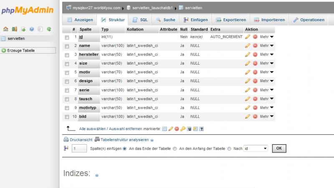The width and height of the screenshot is (334, 188).
Task: Click the red delete icon for hersteller row
Action: (x=255, y=55)
